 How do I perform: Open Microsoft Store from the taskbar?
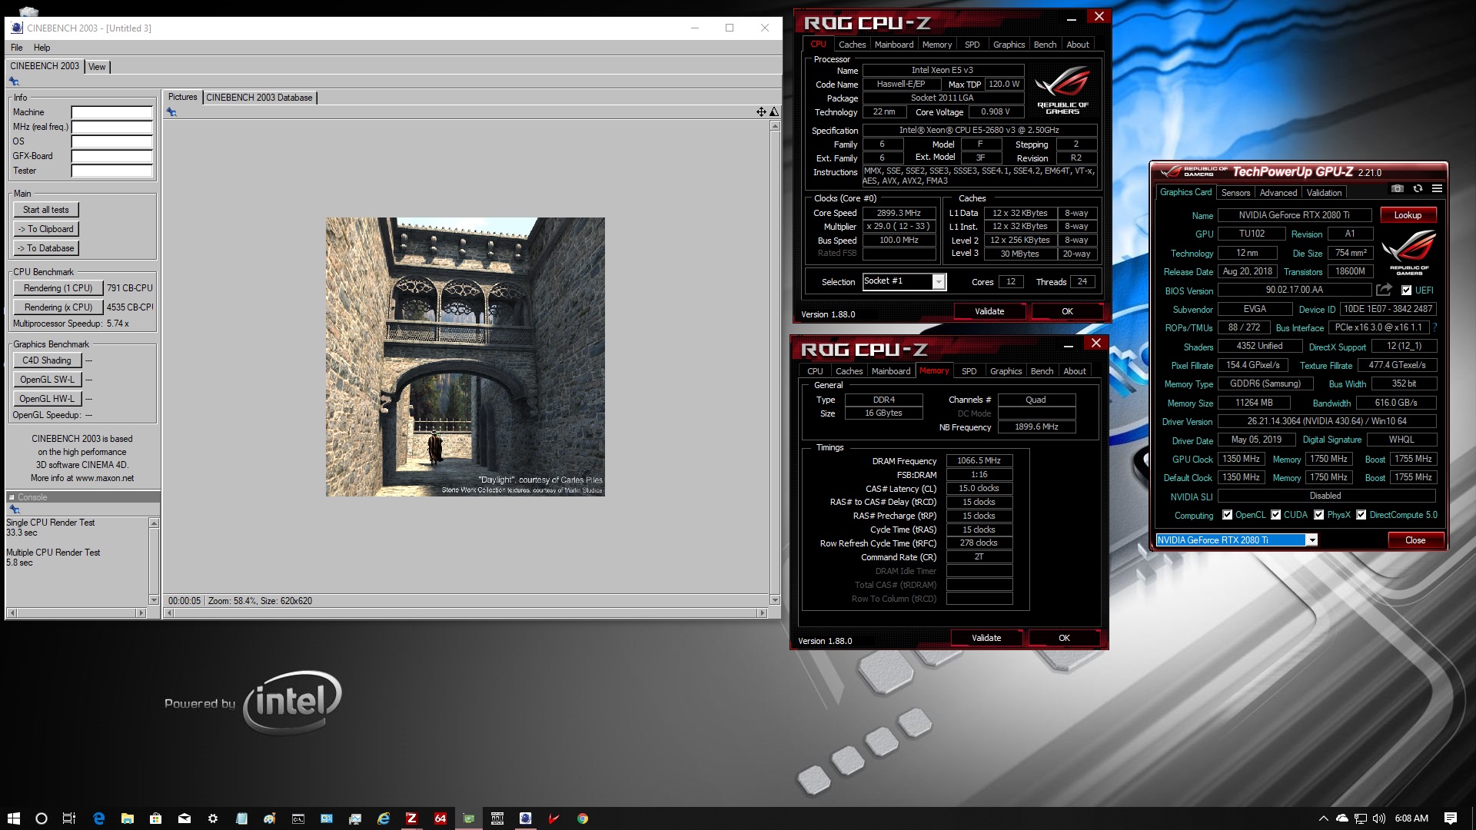point(155,818)
